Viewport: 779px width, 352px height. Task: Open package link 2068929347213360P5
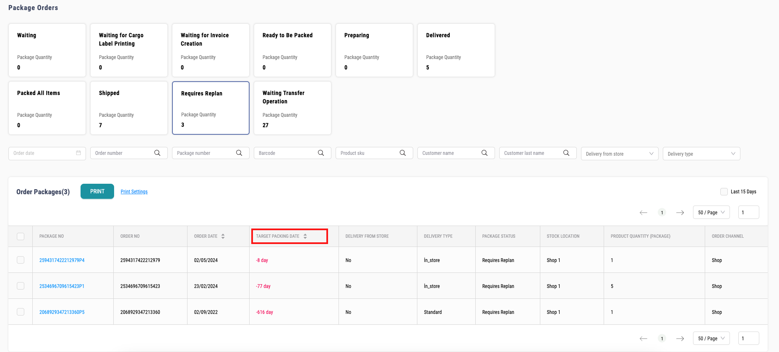point(62,312)
